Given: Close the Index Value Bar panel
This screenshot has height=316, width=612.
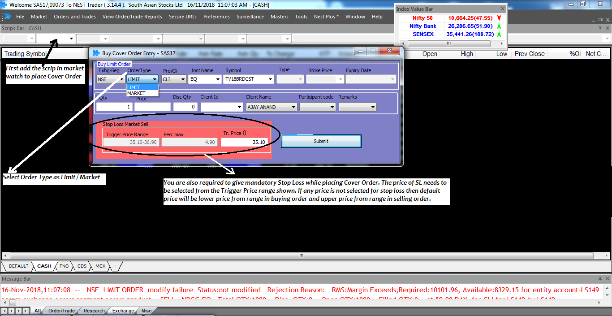Looking at the screenshot, I should [502, 9].
